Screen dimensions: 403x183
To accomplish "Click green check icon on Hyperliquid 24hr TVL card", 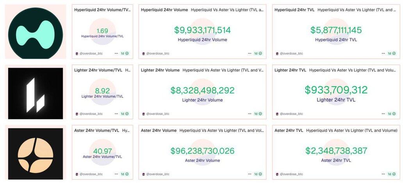I will point(394,53).
